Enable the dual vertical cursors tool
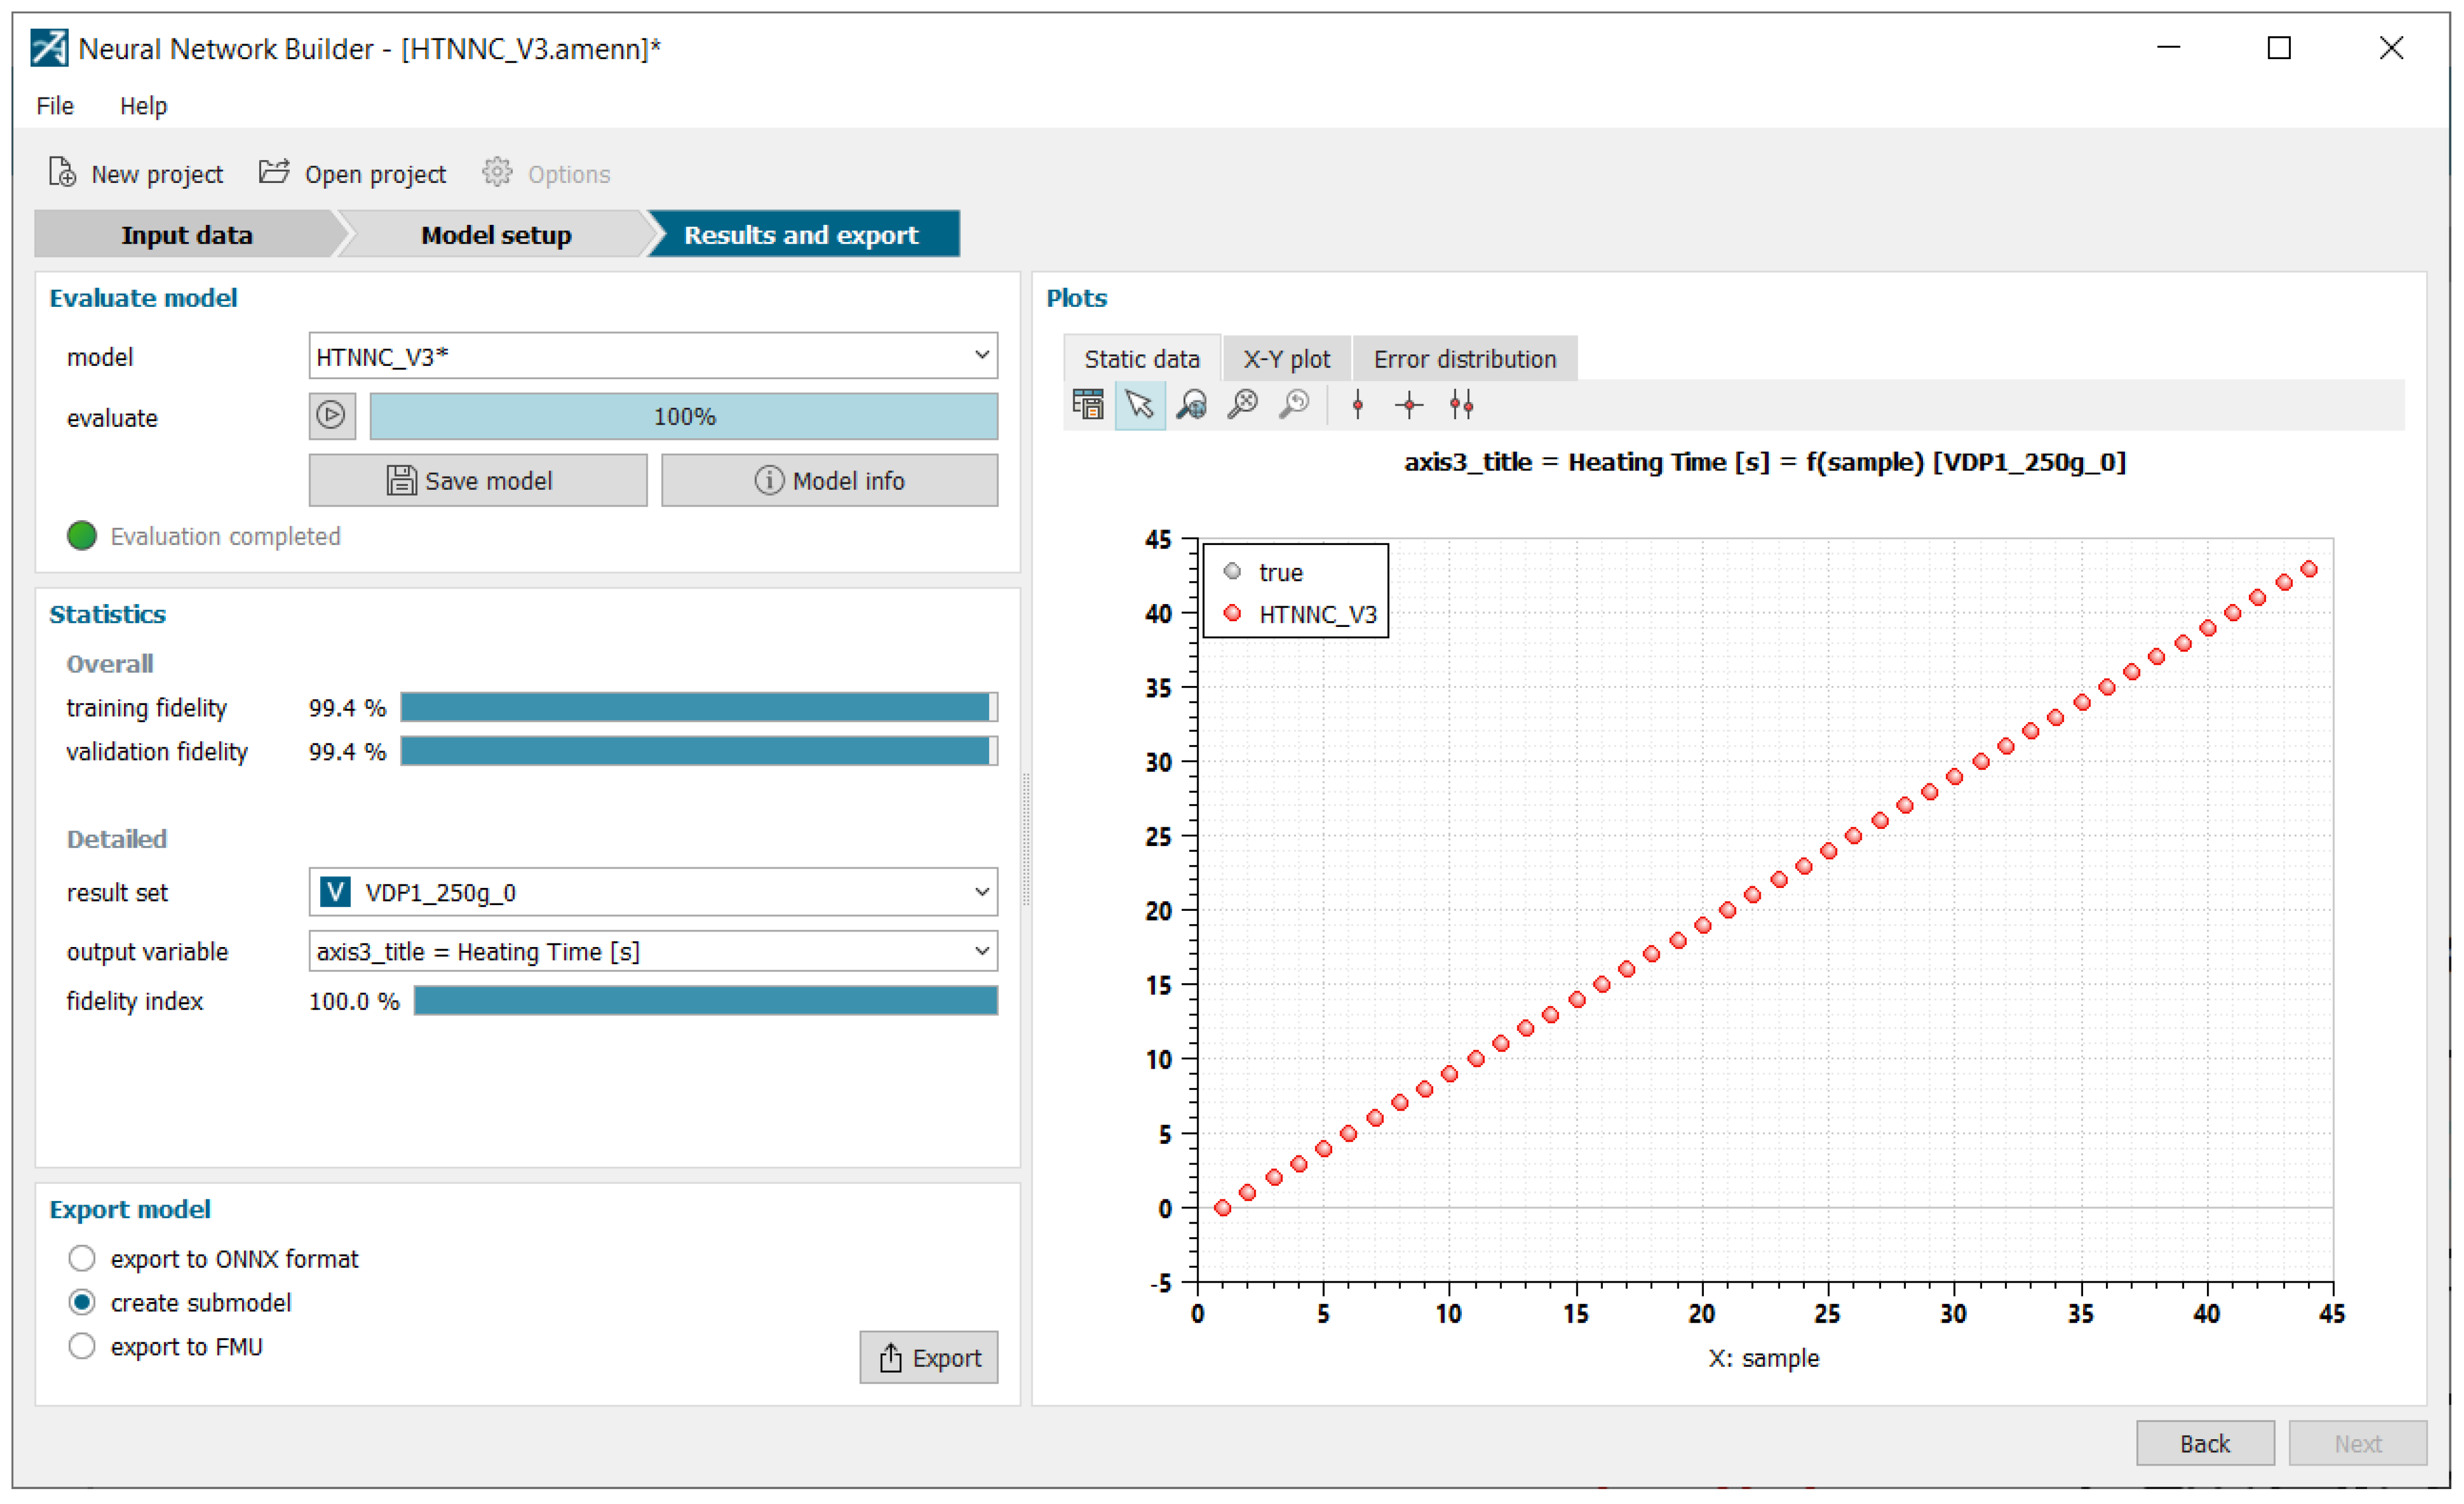The width and height of the screenshot is (2464, 1504). (x=1461, y=405)
